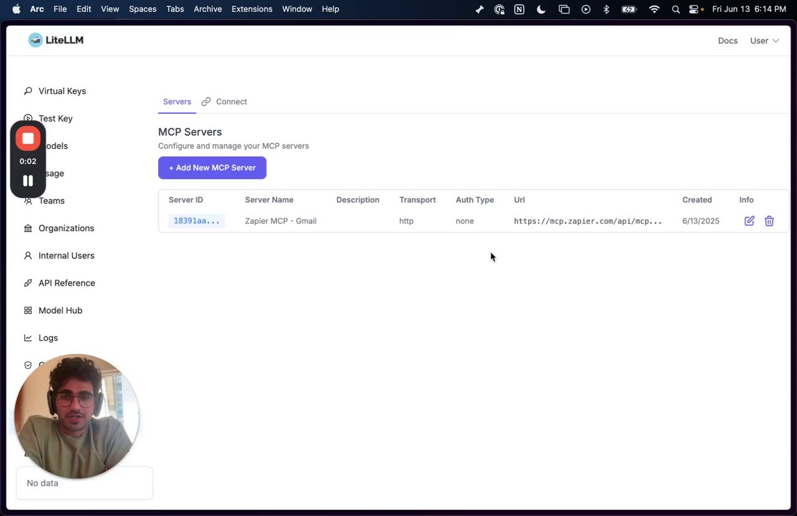Image resolution: width=797 pixels, height=516 pixels.
Task: Click the Model Hub grid icon
Action: (x=27, y=310)
